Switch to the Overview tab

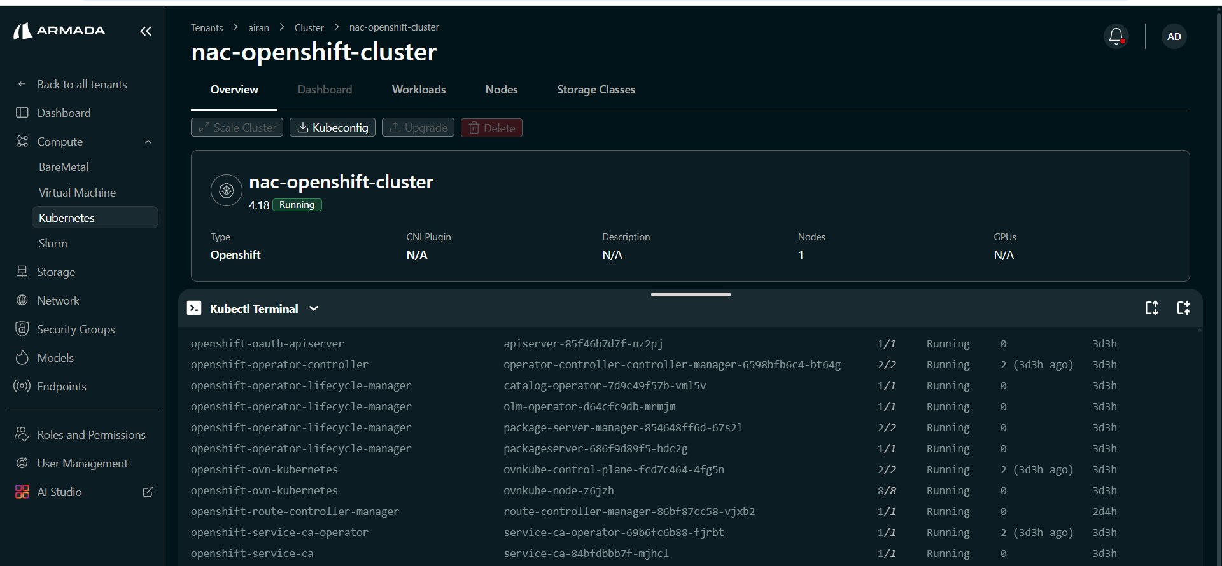(234, 90)
